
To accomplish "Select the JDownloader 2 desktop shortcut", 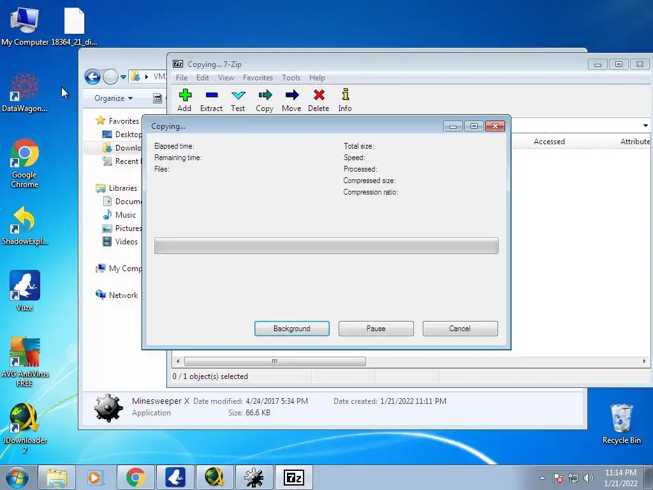I will tap(25, 428).
